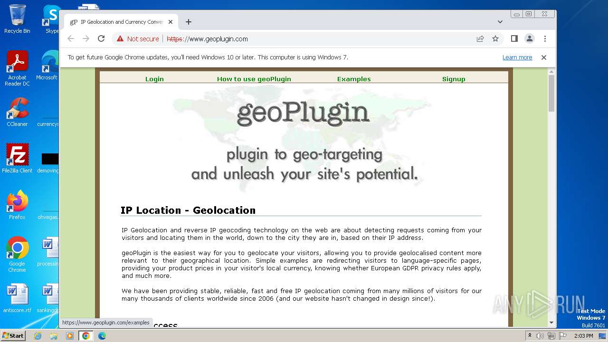Select the IP Location - Geolocation heading
This screenshot has width=608, height=342.
(x=188, y=210)
